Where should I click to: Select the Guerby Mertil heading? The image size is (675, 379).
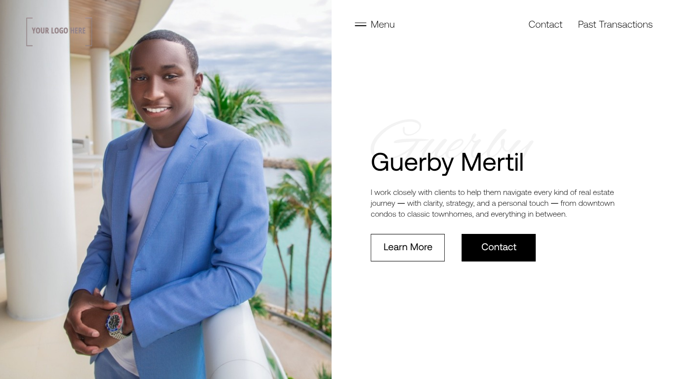tap(447, 162)
